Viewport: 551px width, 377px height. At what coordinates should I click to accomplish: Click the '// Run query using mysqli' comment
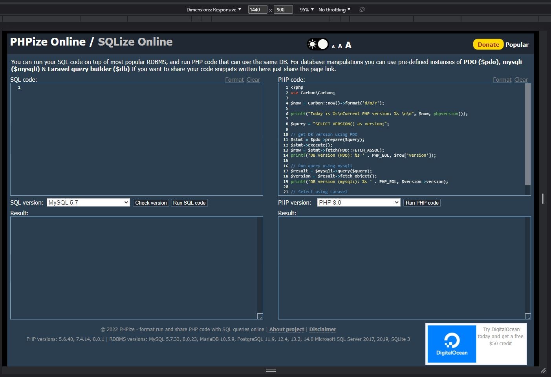(x=321, y=166)
